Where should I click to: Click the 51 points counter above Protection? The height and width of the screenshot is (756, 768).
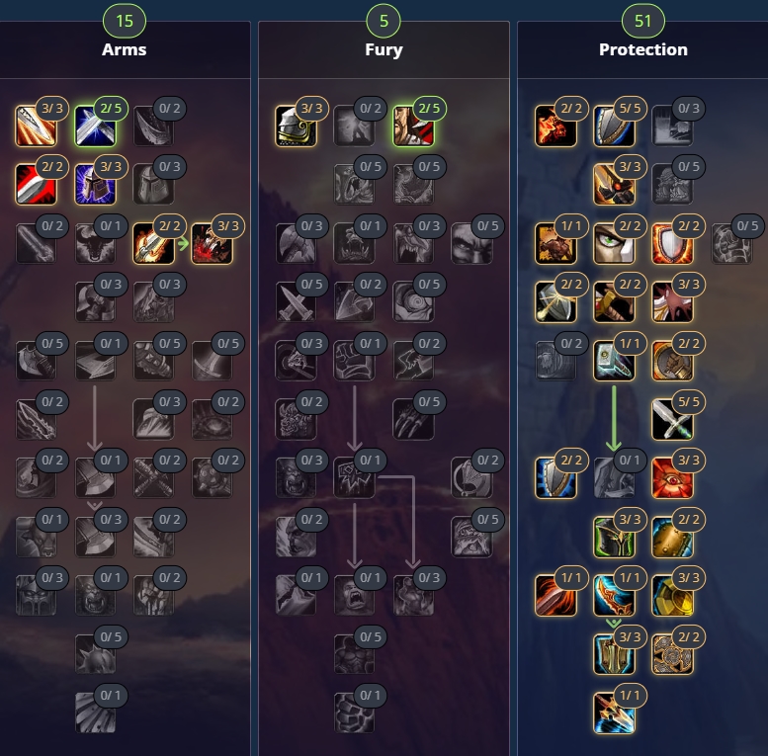pos(643,21)
